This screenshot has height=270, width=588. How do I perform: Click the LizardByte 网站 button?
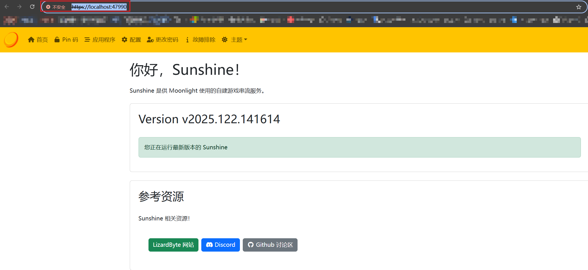[173, 245]
